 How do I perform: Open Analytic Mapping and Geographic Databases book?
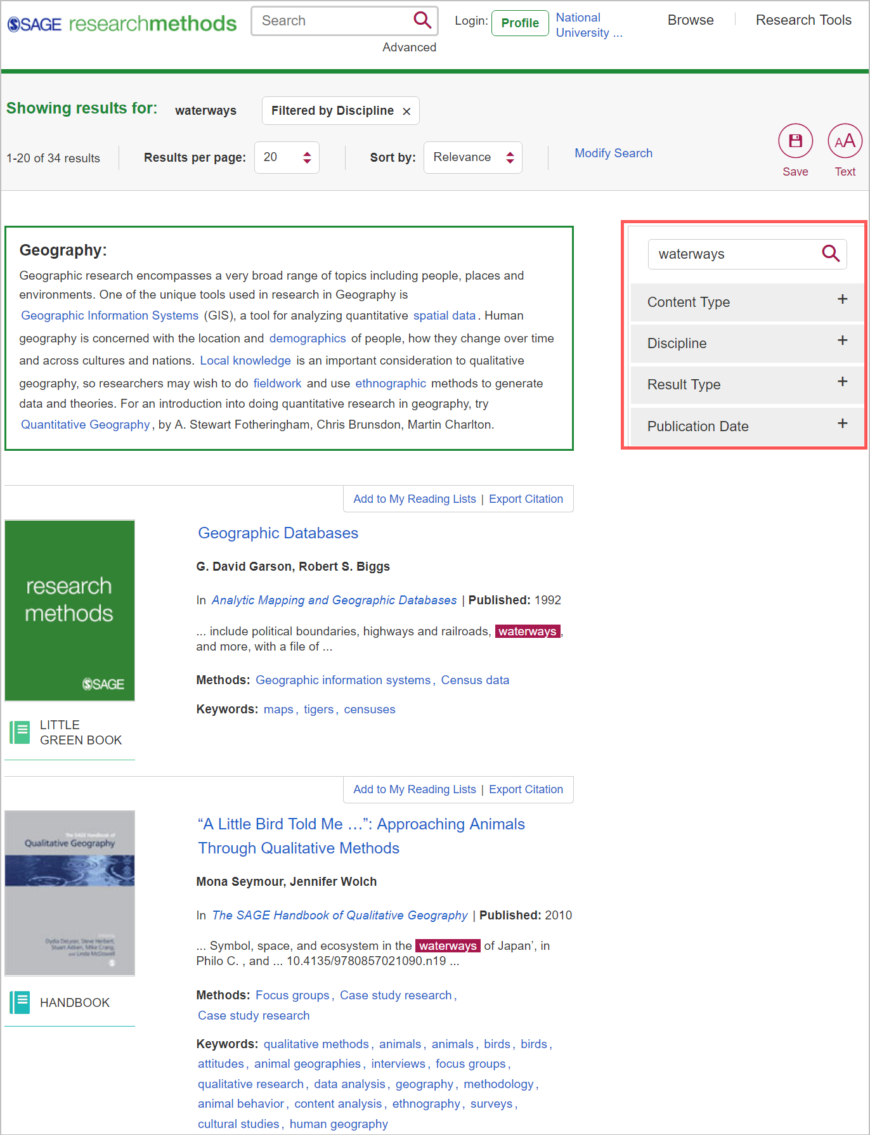[x=334, y=600]
